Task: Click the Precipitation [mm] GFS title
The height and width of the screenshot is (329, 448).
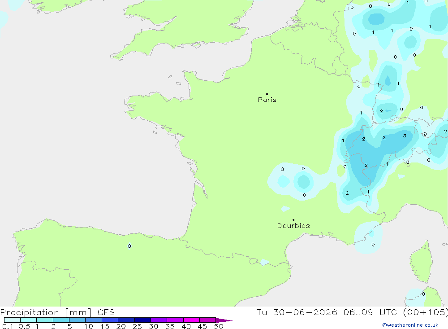Action: tap(57, 312)
